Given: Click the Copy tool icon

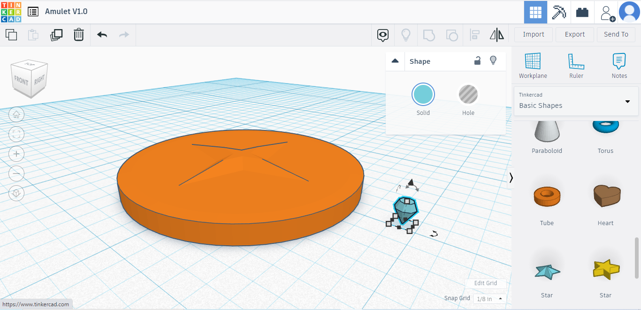Looking at the screenshot, I should pos(11,35).
